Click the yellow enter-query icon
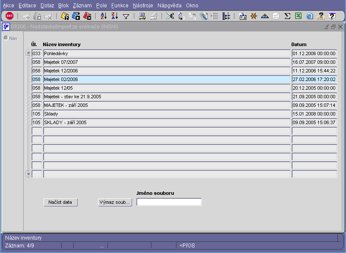 point(65,16)
